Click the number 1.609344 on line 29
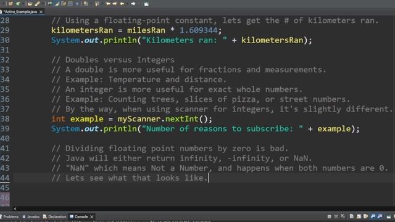The width and height of the screenshot is (395, 222). pyautogui.click(x=199, y=30)
